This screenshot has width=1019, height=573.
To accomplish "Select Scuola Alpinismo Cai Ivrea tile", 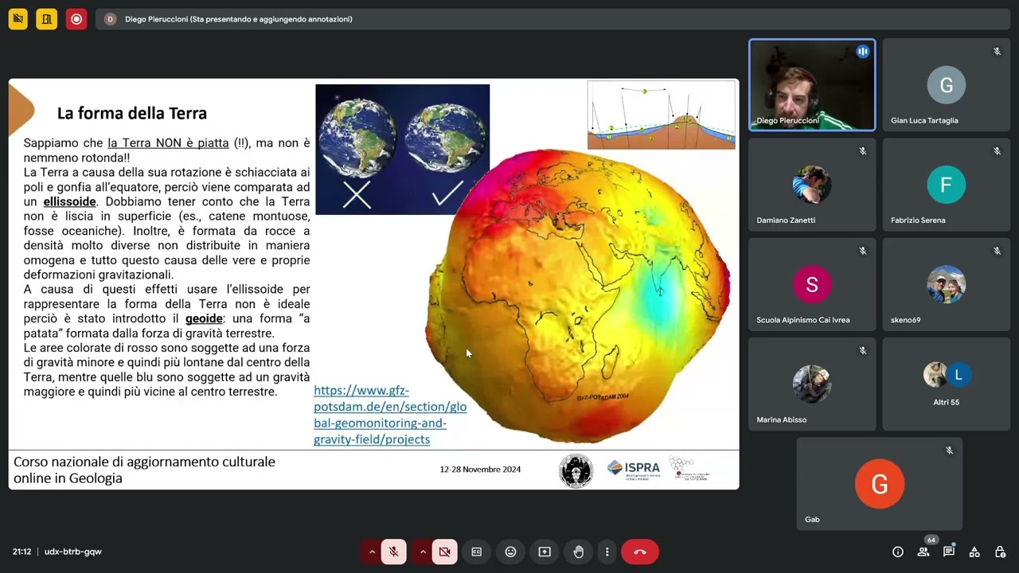I will [x=812, y=284].
